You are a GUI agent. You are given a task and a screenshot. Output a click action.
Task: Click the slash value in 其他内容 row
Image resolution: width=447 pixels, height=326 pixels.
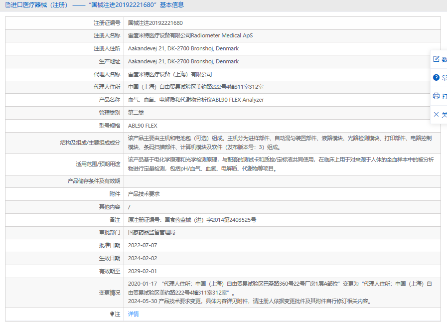click(x=129, y=207)
